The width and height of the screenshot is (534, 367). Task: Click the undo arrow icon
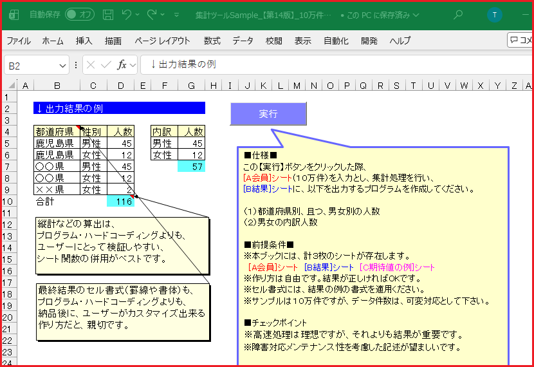pos(126,14)
